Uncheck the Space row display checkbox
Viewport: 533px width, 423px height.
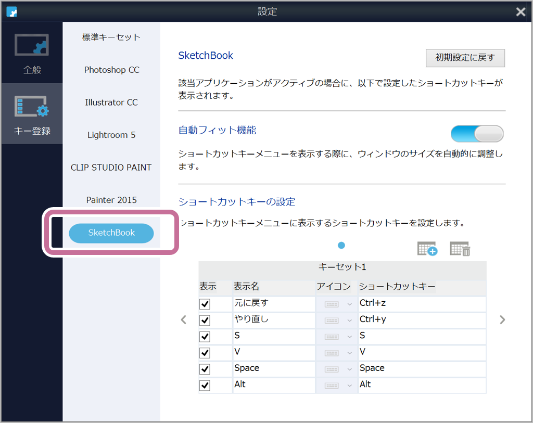(205, 369)
